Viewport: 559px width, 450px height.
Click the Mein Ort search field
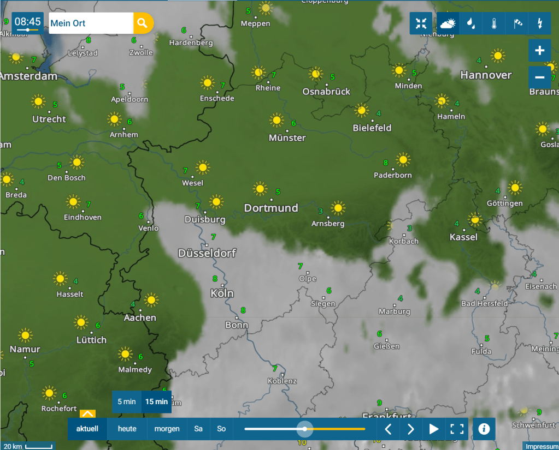click(91, 23)
